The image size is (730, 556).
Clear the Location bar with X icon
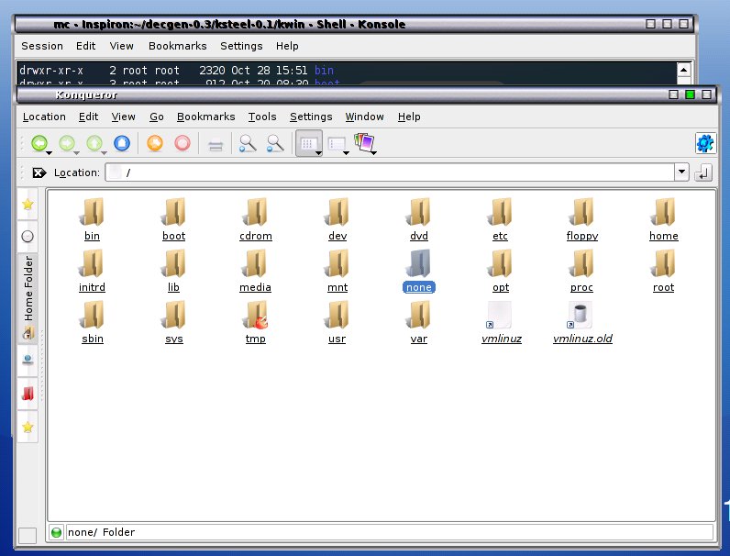(x=39, y=172)
